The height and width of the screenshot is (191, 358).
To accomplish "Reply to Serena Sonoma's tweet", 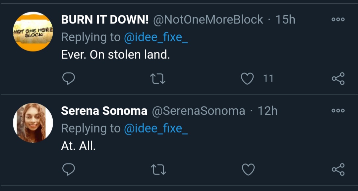I will (x=69, y=170).
